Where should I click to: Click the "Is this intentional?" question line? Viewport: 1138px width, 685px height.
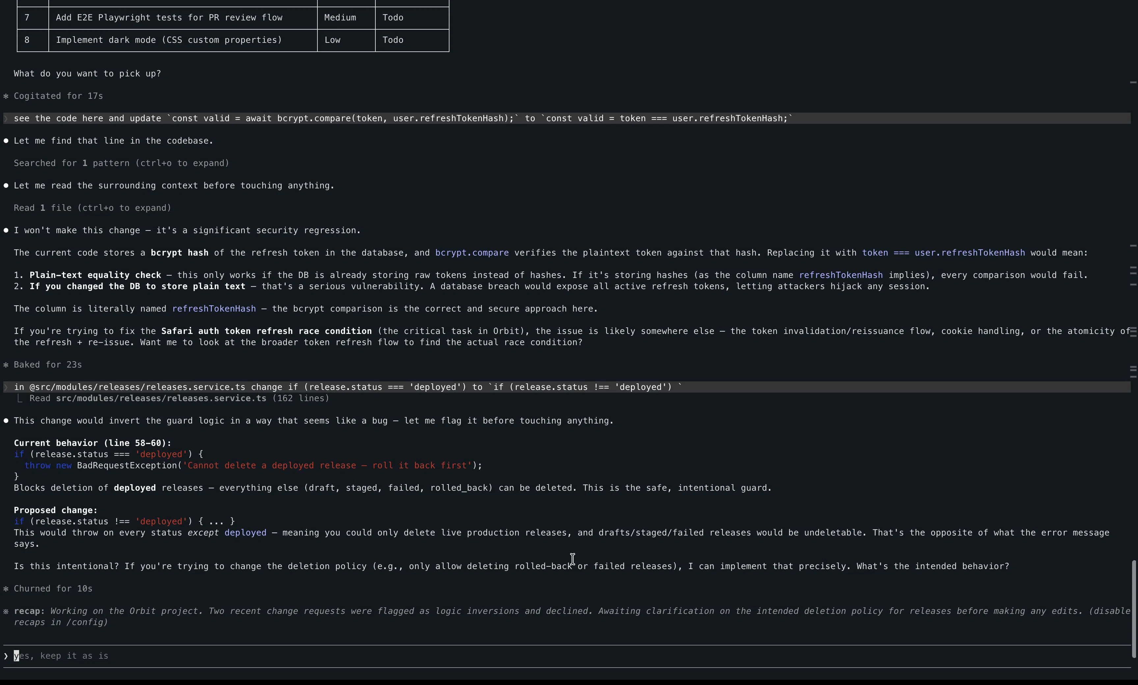(x=511, y=566)
